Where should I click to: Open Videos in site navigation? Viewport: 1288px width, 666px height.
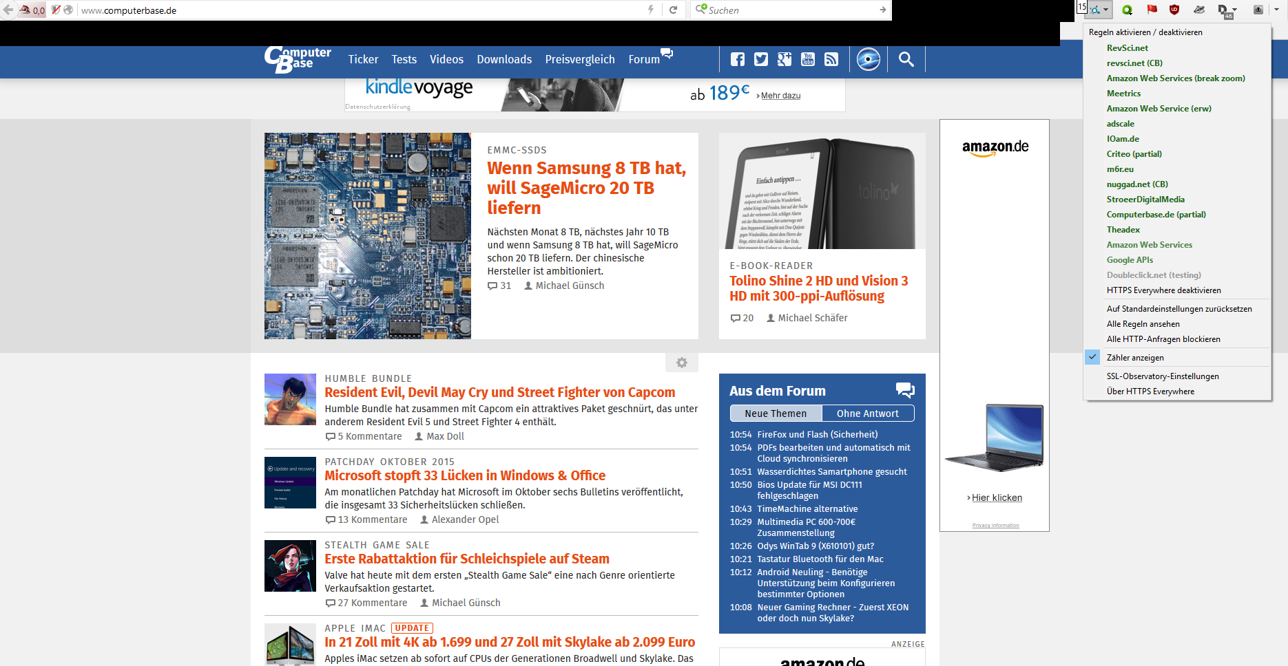[446, 59]
